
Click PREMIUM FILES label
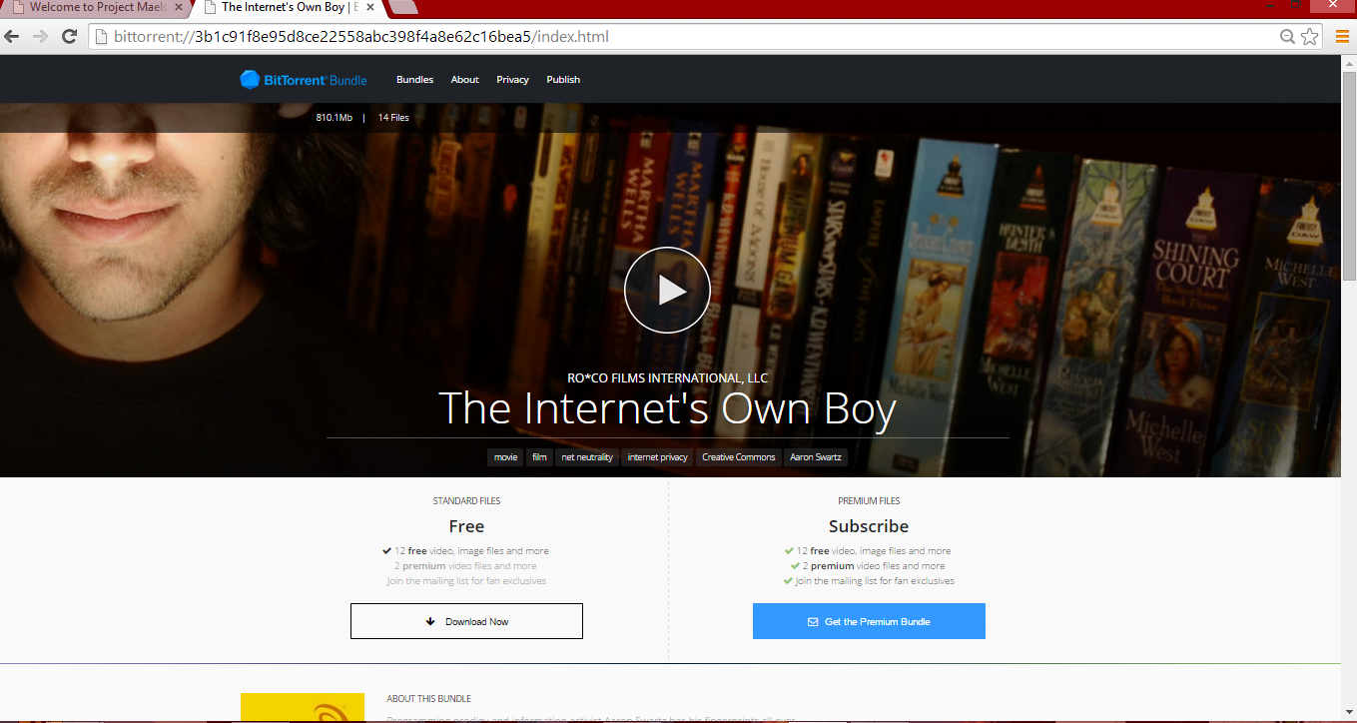(x=869, y=501)
